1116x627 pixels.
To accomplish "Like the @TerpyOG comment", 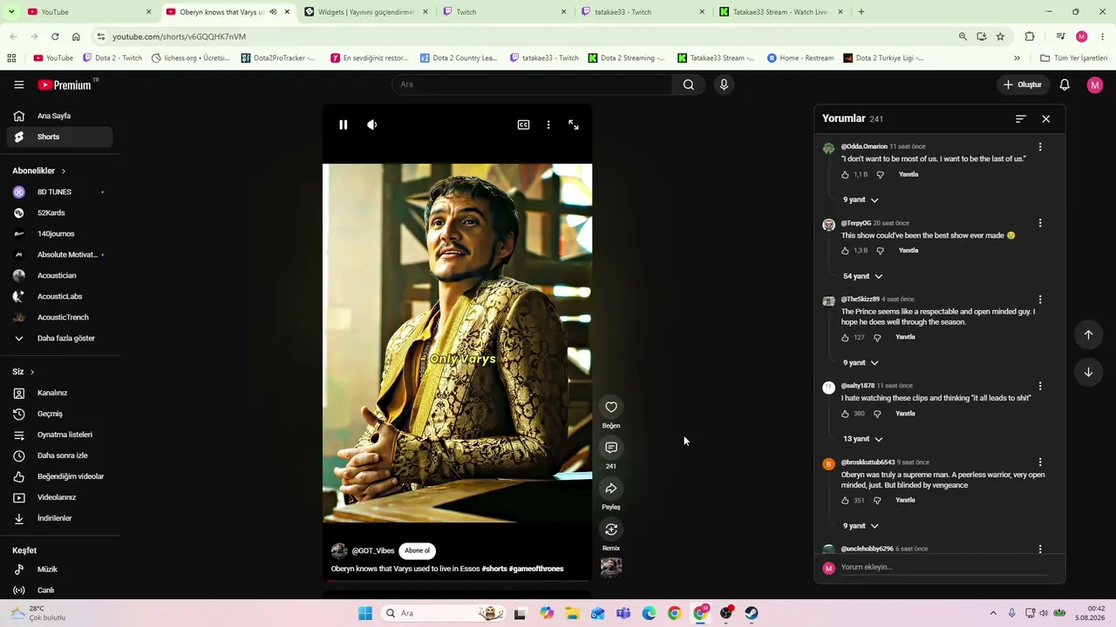I will point(845,251).
